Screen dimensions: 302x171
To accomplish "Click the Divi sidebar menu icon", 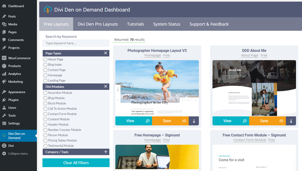I will pyautogui.click(x=4, y=146).
